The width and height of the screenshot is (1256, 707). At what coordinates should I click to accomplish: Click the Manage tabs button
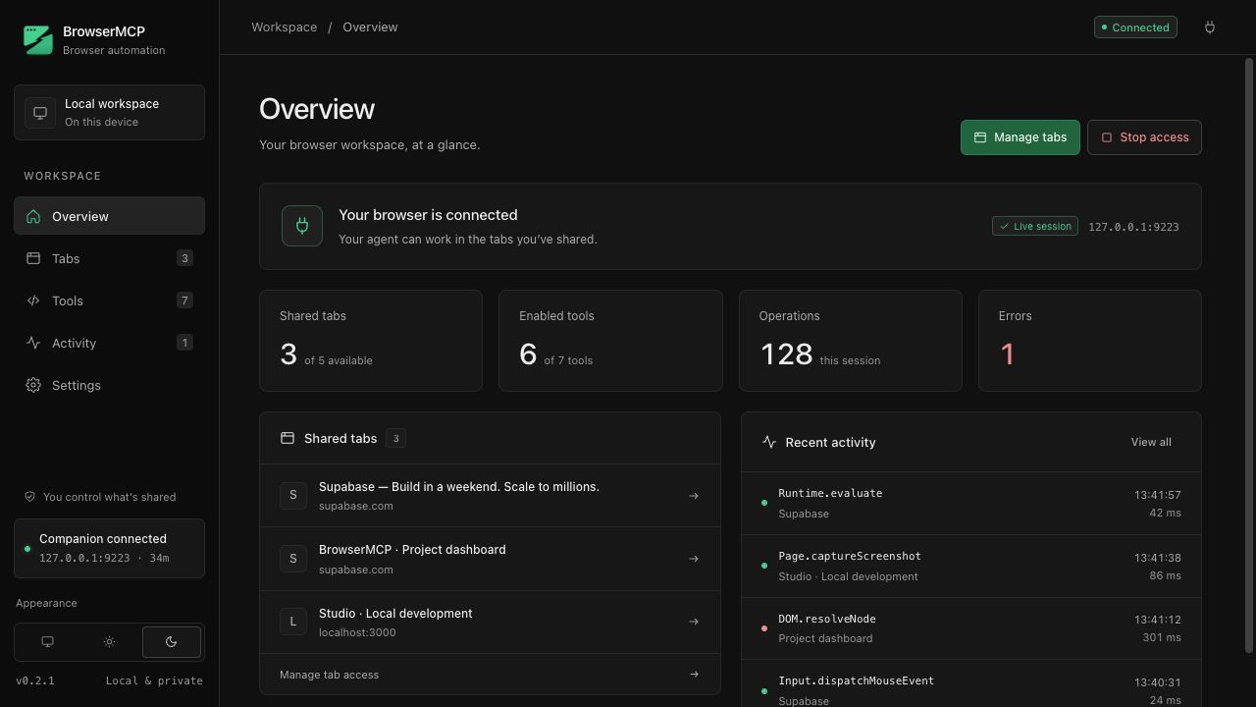click(x=1020, y=137)
